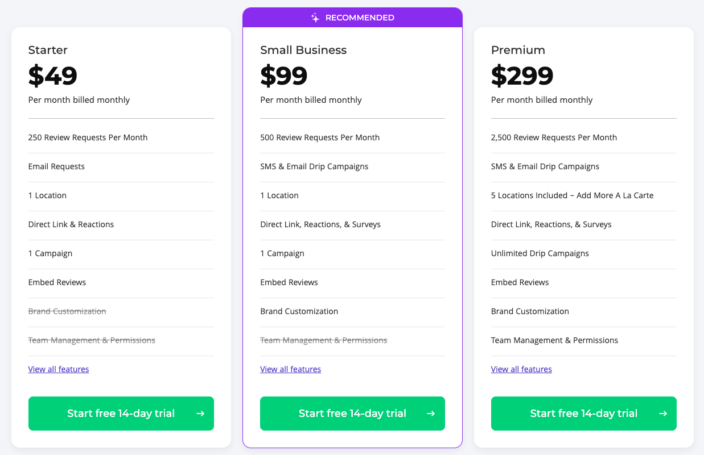Open "View all features" under Small Business

(290, 369)
